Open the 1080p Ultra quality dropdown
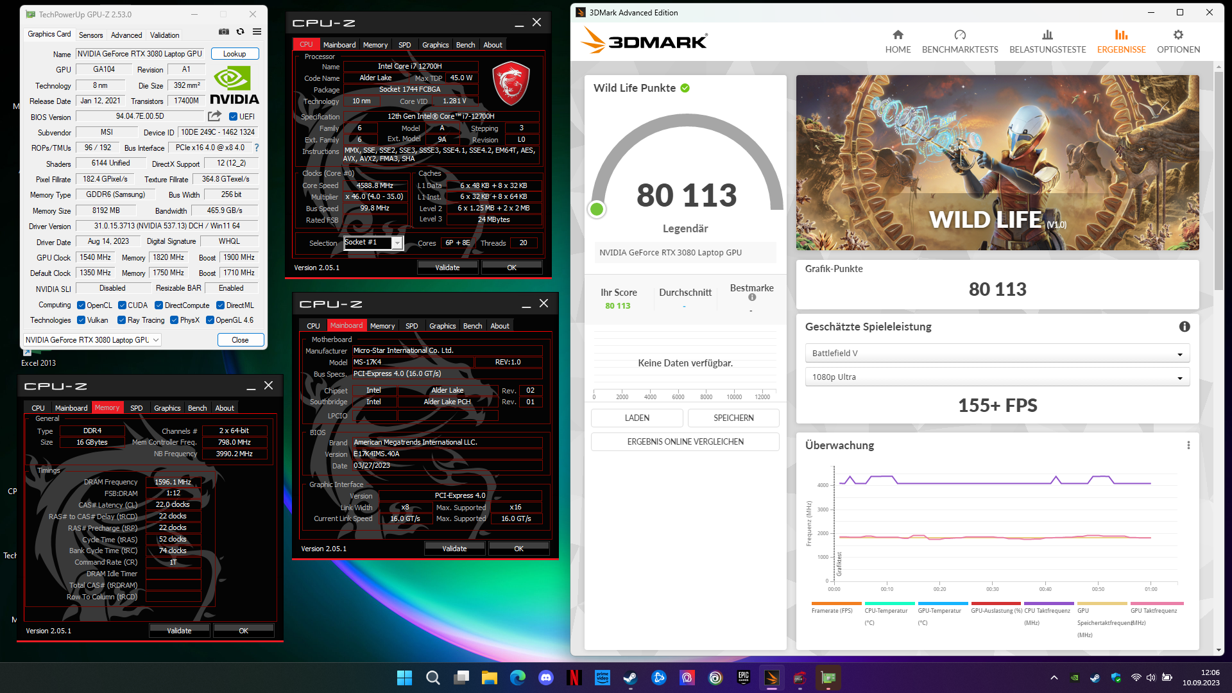Viewport: 1232px width, 693px height. (x=997, y=377)
